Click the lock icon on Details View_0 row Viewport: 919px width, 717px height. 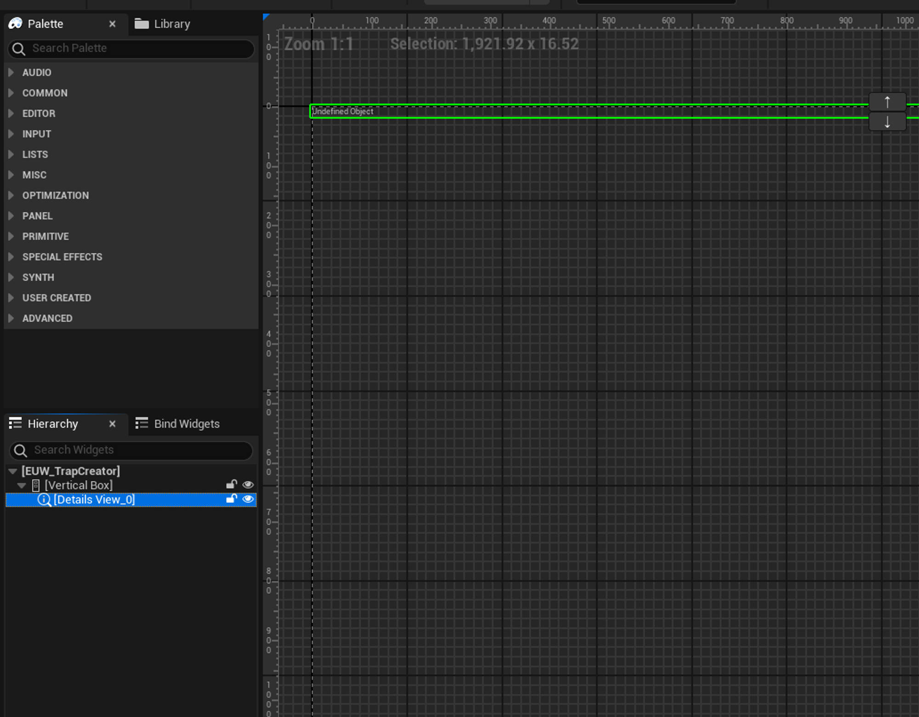tap(232, 499)
